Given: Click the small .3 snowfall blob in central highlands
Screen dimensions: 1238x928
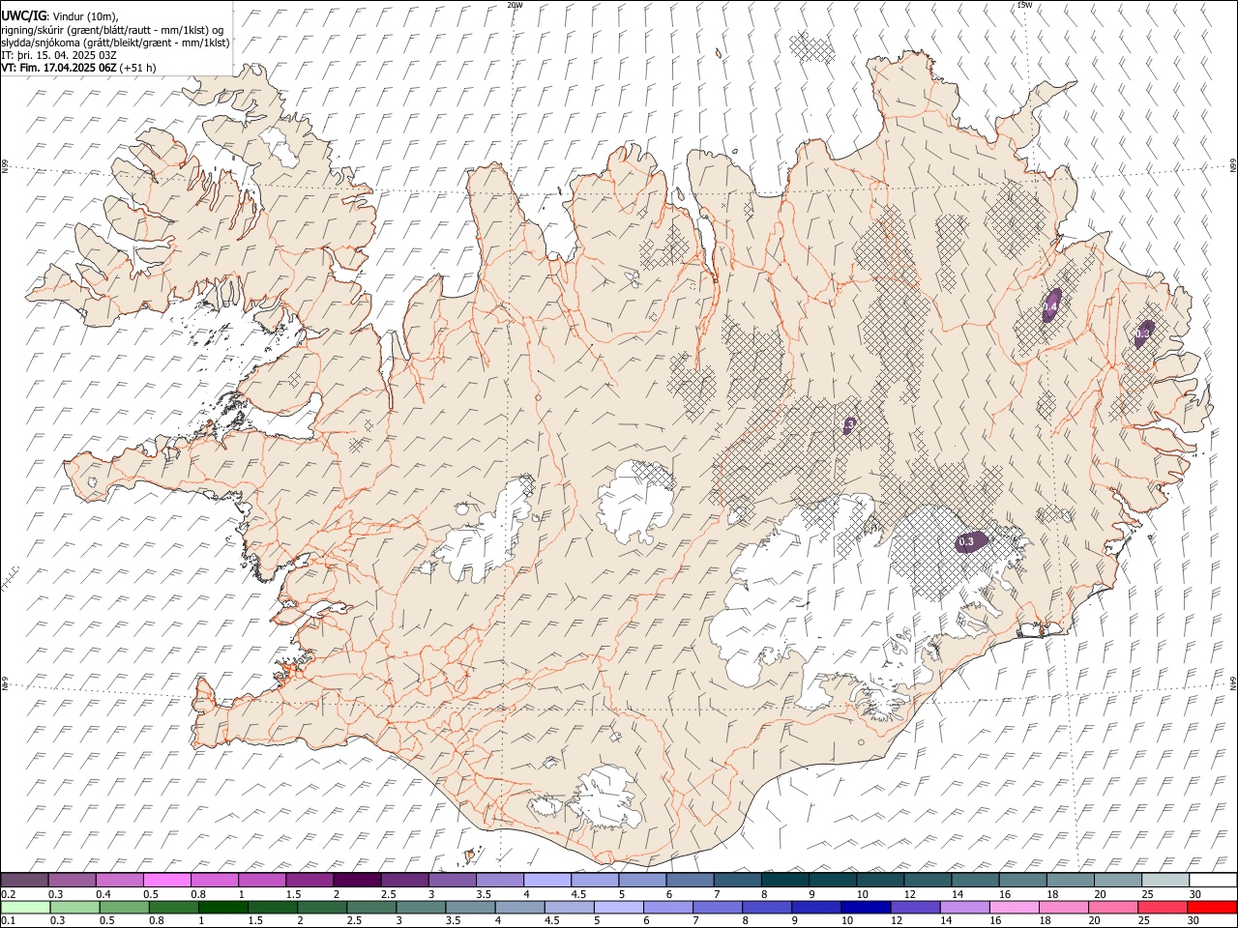Looking at the screenshot, I should [849, 424].
